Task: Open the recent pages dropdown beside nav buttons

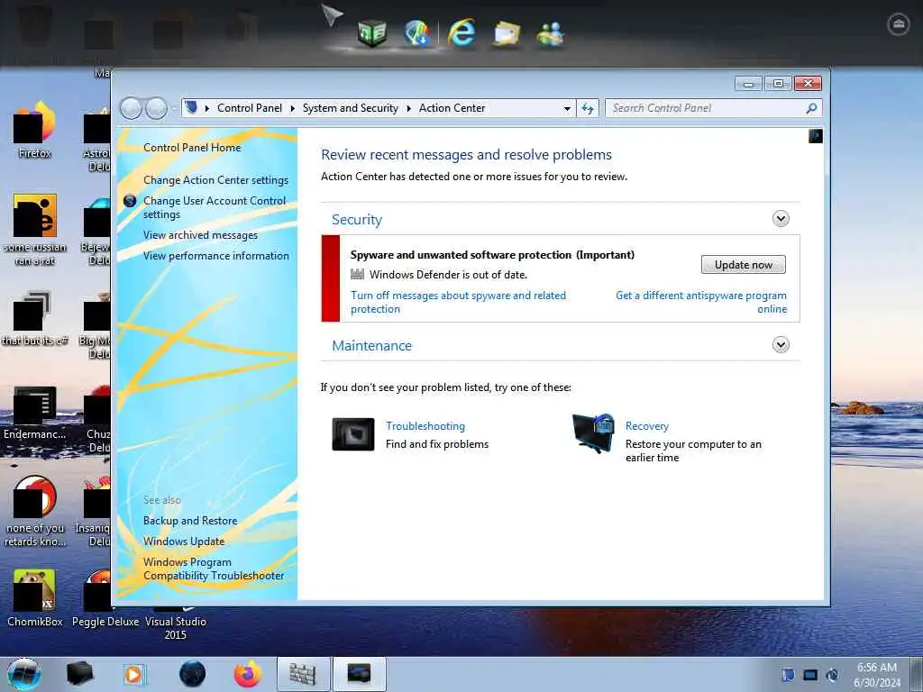Action: tap(174, 109)
